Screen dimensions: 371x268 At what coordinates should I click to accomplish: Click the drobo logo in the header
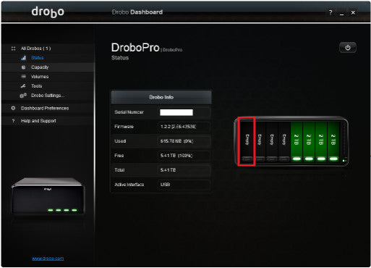pos(48,12)
